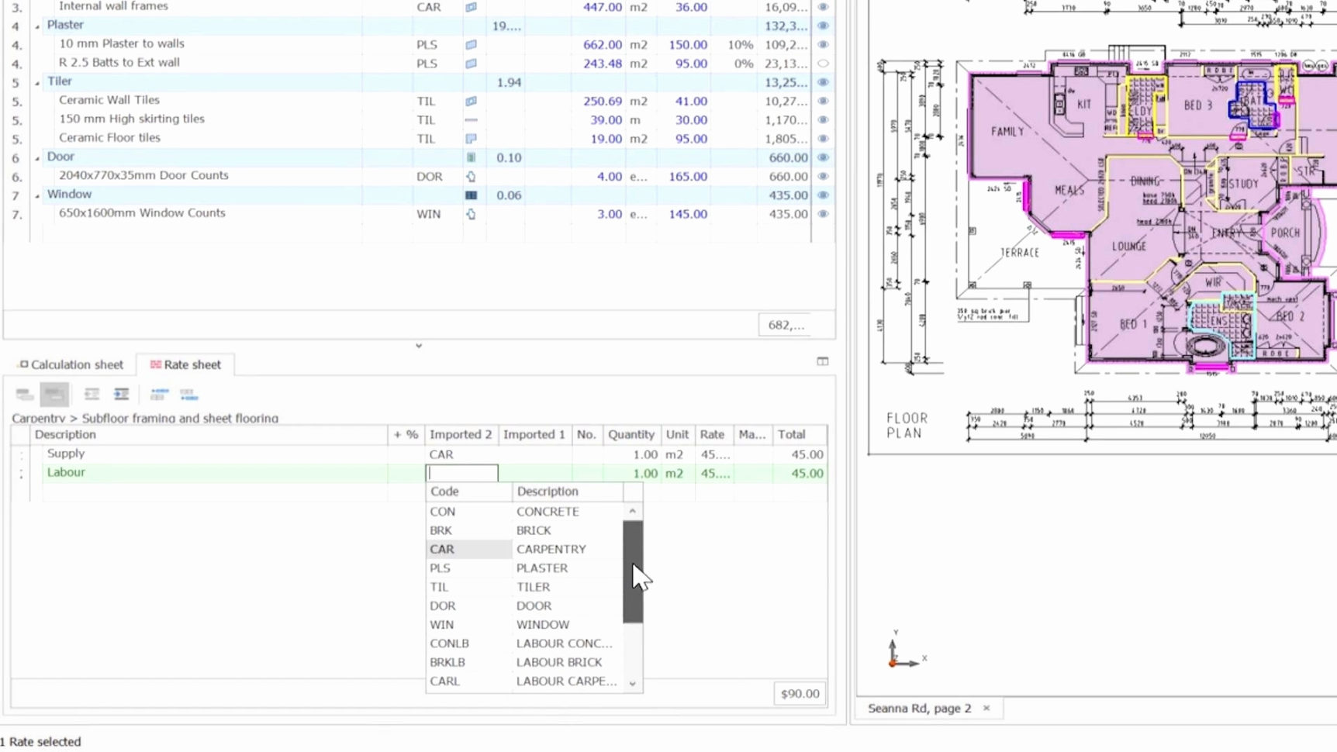Click the first icon in the Rate sheet toolbar

25,395
